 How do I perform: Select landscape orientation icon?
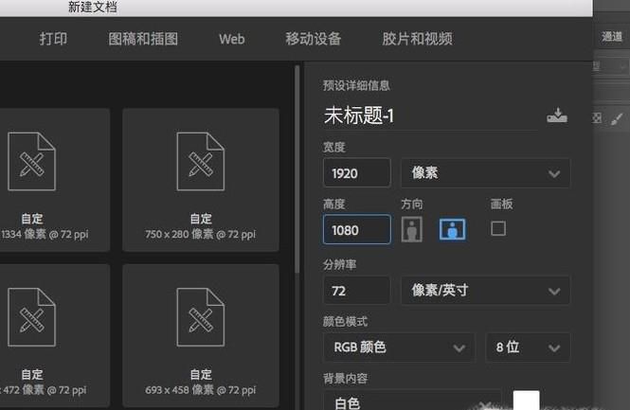click(453, 229)
